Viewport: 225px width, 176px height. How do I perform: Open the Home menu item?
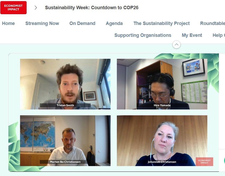8,23
